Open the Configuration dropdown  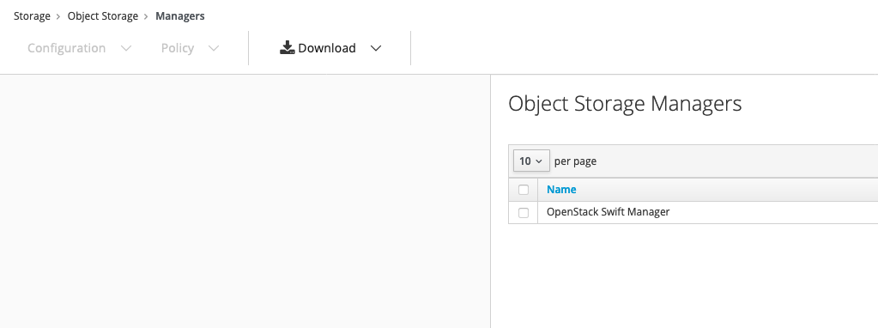coord(80,48)
